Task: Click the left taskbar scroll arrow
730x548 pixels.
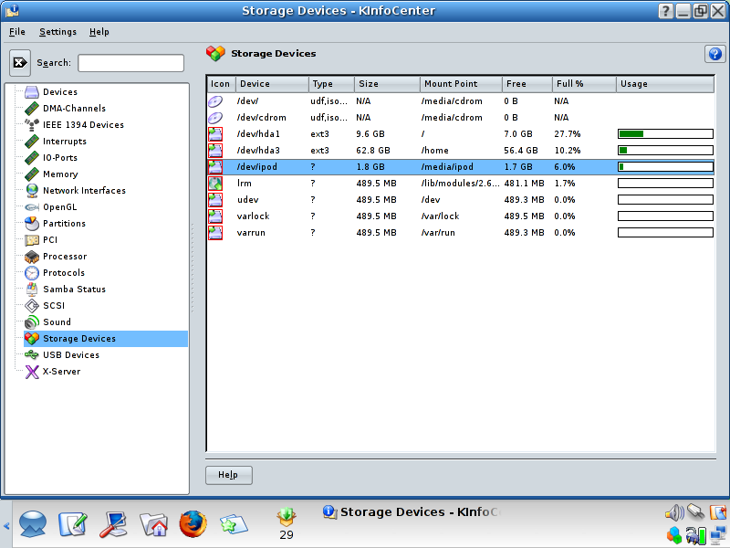Action: point(6,526)
